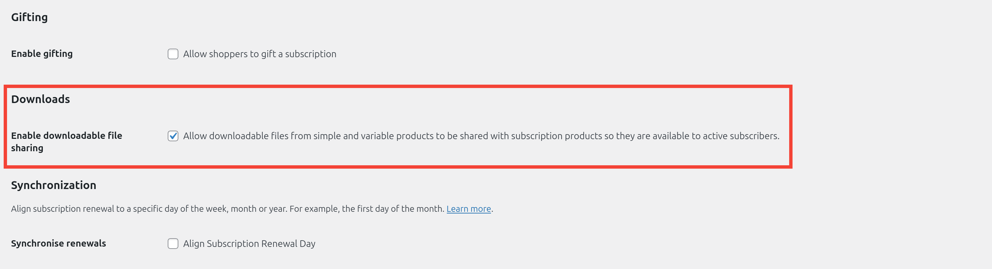
Task: Click the words "gift a subscription"
Action: [299, 54]
